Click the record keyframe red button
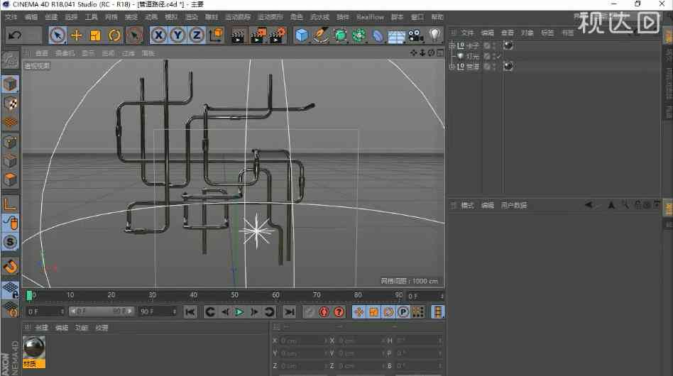 click(x=324, y=311)
